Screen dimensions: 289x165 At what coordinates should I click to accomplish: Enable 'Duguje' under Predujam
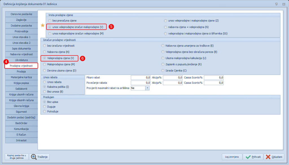point(45,107)
